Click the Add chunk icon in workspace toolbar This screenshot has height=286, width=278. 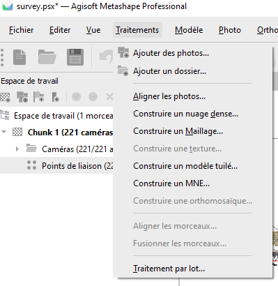(x=6, y=97)
